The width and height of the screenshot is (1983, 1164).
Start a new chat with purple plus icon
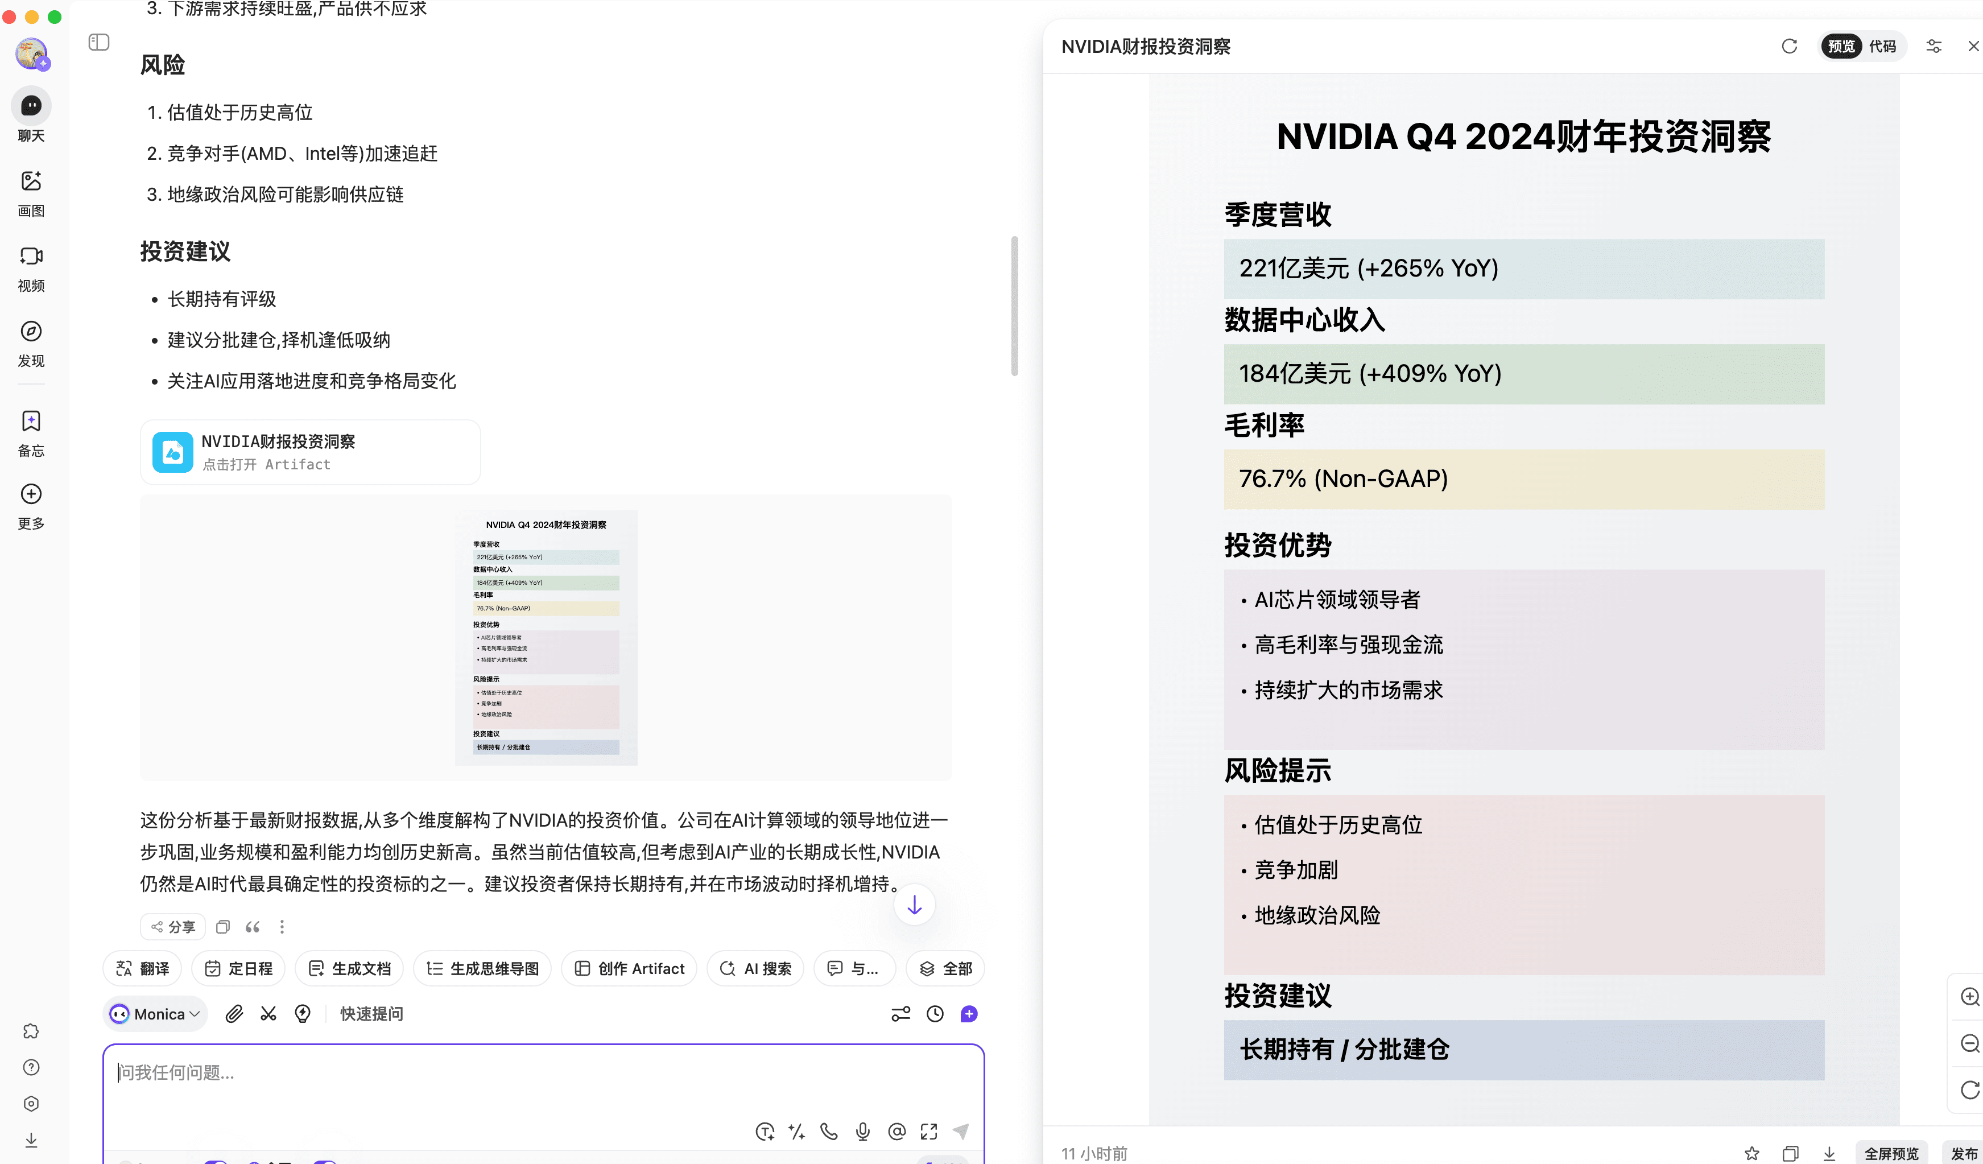(969, 1014)
